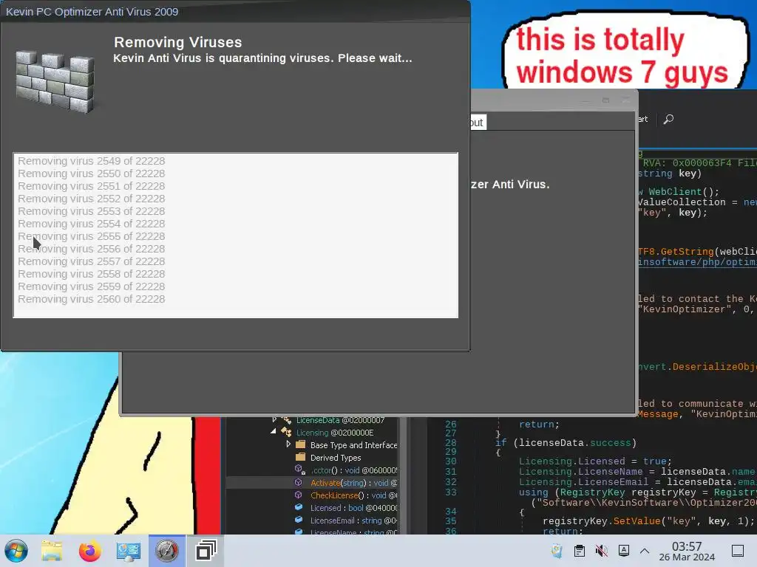This screenshot has height=567, width=757.
Task: Select the LicenseEmail : string field
Action: (353, 520)
